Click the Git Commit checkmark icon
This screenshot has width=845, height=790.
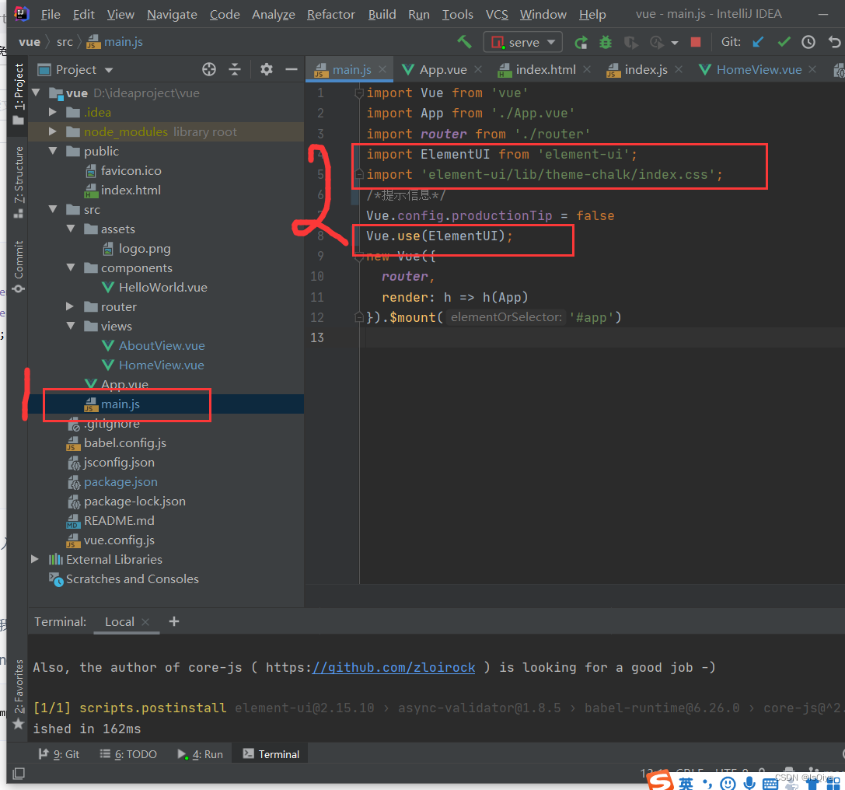point(784,42)
